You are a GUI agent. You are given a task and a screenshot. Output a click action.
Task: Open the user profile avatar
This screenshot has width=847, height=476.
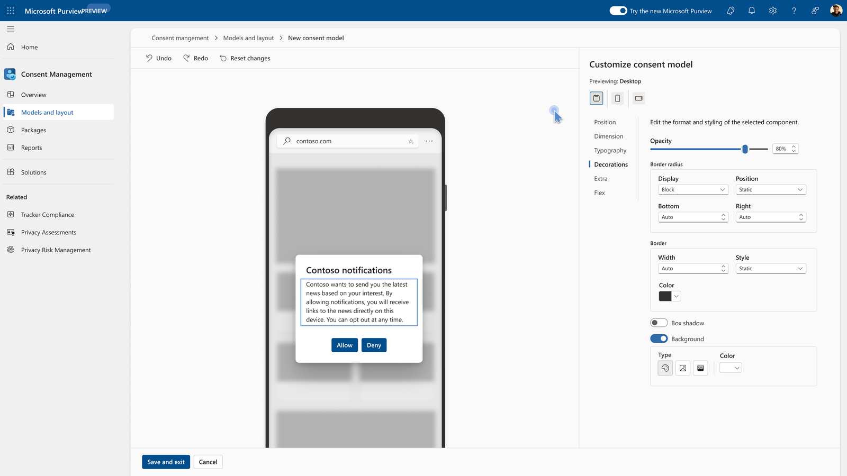pos(836,11)
